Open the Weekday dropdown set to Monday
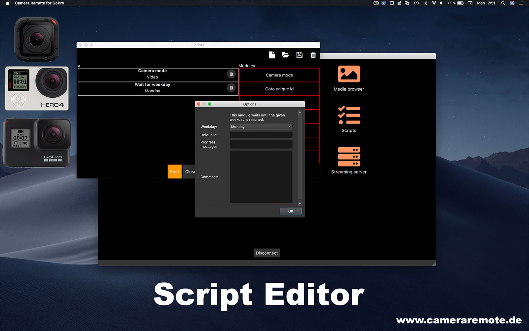The width and height of the screenshot is (529, 331). pos(261,127)
